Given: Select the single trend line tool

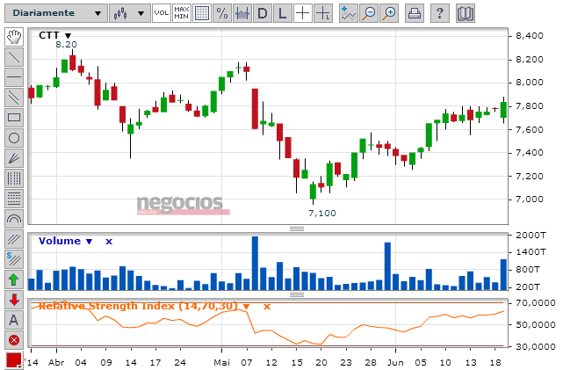Looking at the screenshot, I should tap(14, 57).
